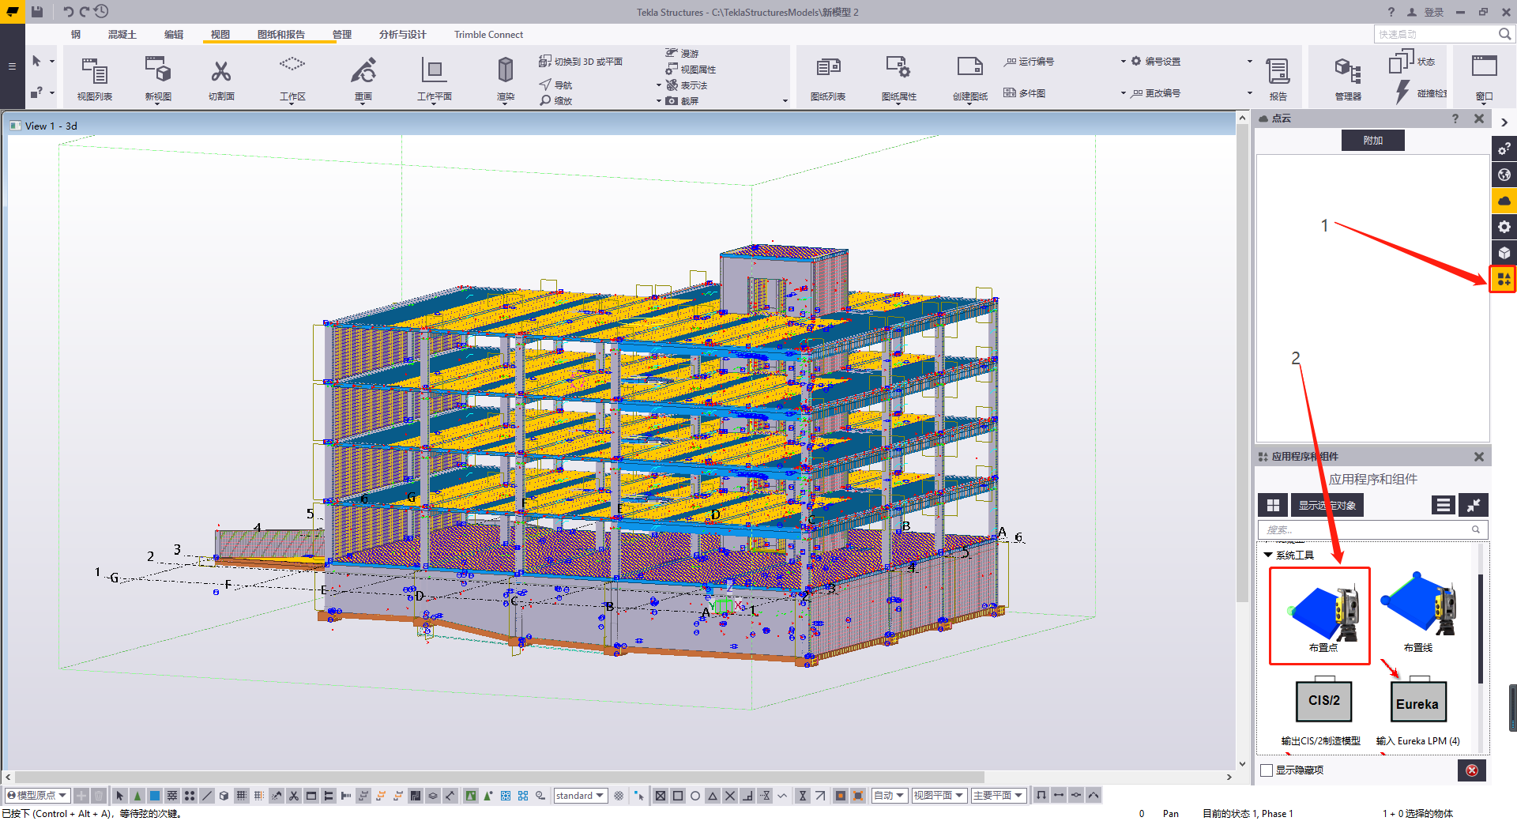The height and width of the screenshot is (821, 1517).
Task: Collapse the 系统工具 group
Action: 1268,555
